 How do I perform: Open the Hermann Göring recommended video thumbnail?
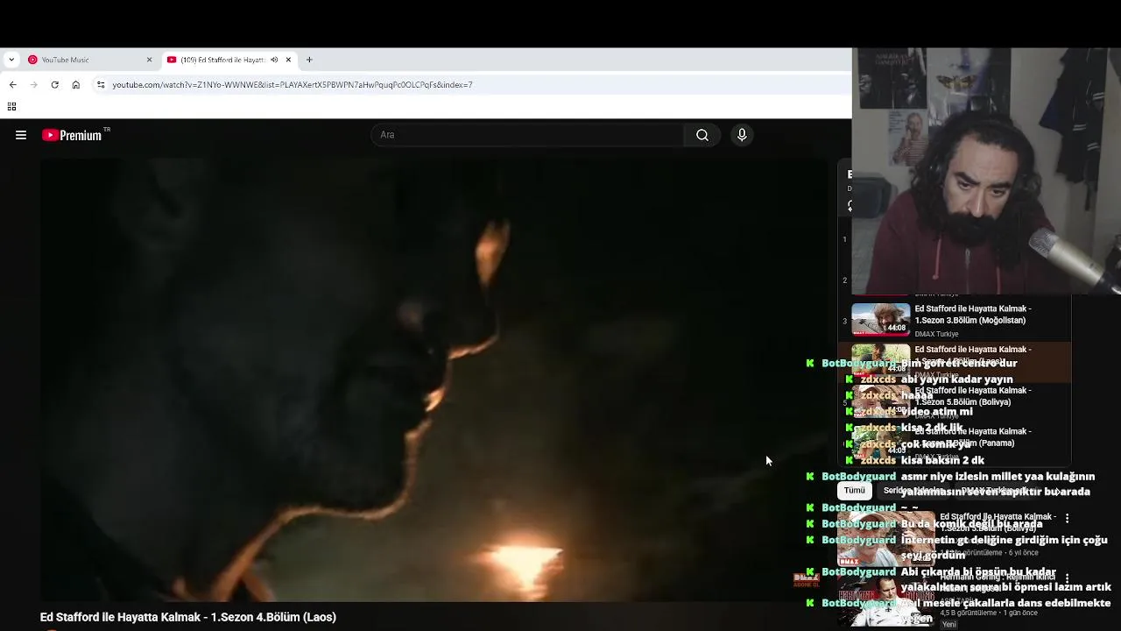[x=885, y=598]
